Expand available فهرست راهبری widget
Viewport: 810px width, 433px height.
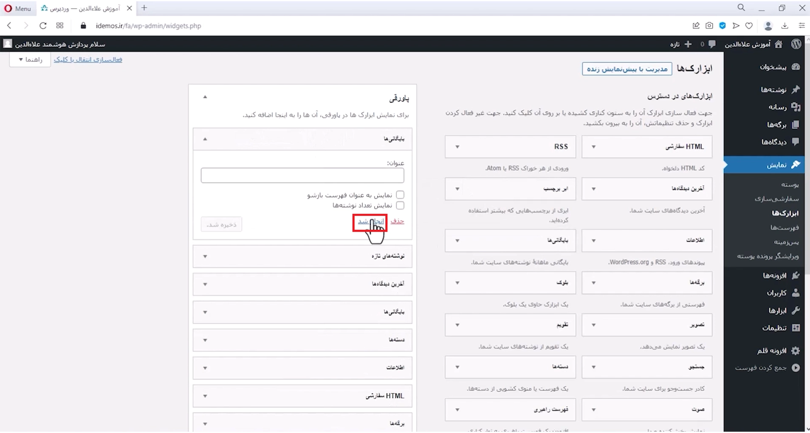click(x=457, y=410)
